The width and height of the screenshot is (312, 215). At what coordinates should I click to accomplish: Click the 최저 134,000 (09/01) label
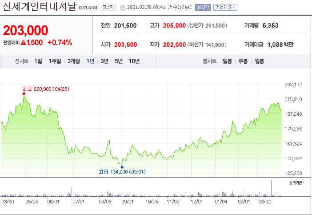tap(122, 171)
